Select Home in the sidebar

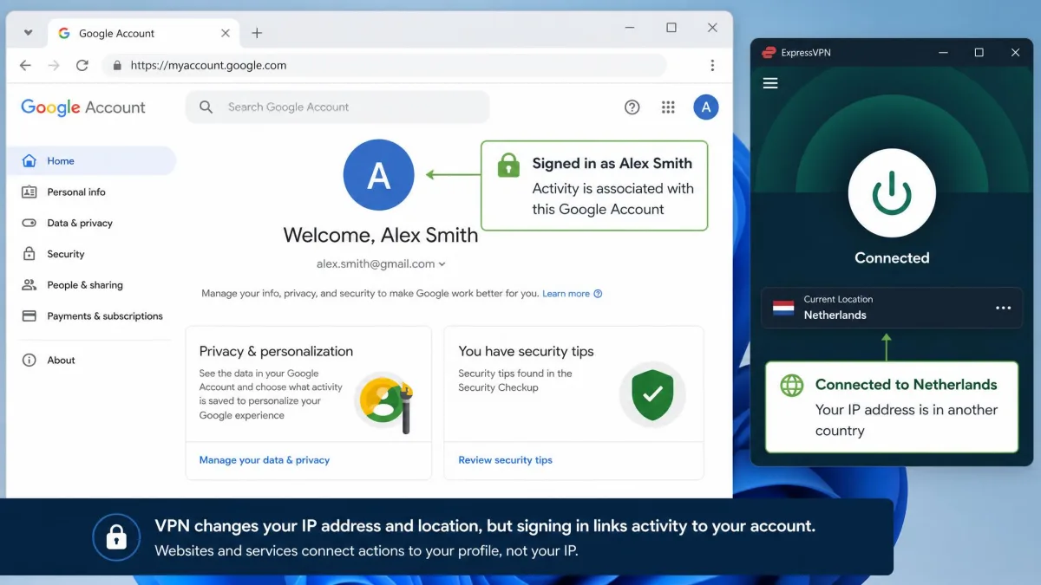91,160
